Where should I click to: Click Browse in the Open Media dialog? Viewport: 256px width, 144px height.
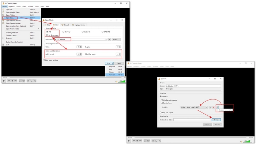tap(116, 39)
